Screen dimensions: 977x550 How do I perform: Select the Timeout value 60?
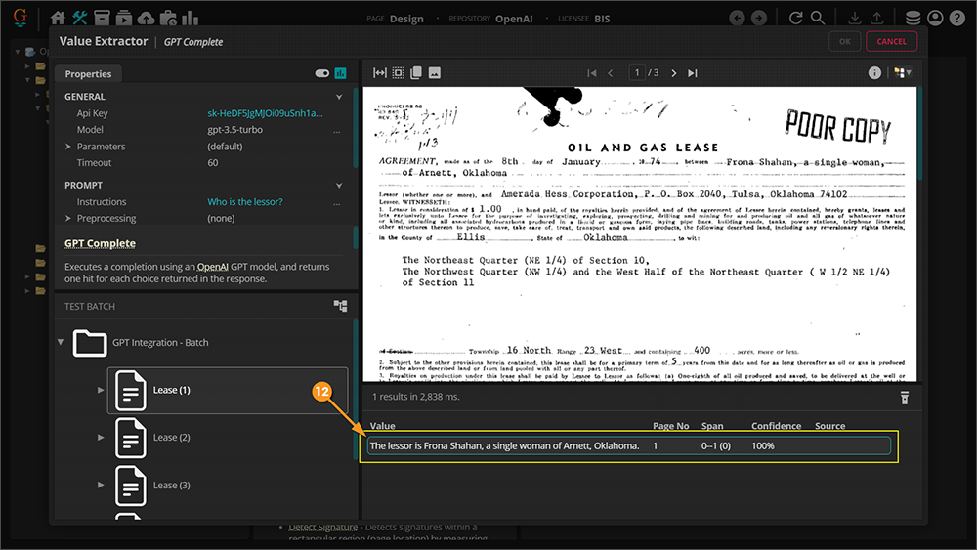pyautogui.click(x=212, y=162)
